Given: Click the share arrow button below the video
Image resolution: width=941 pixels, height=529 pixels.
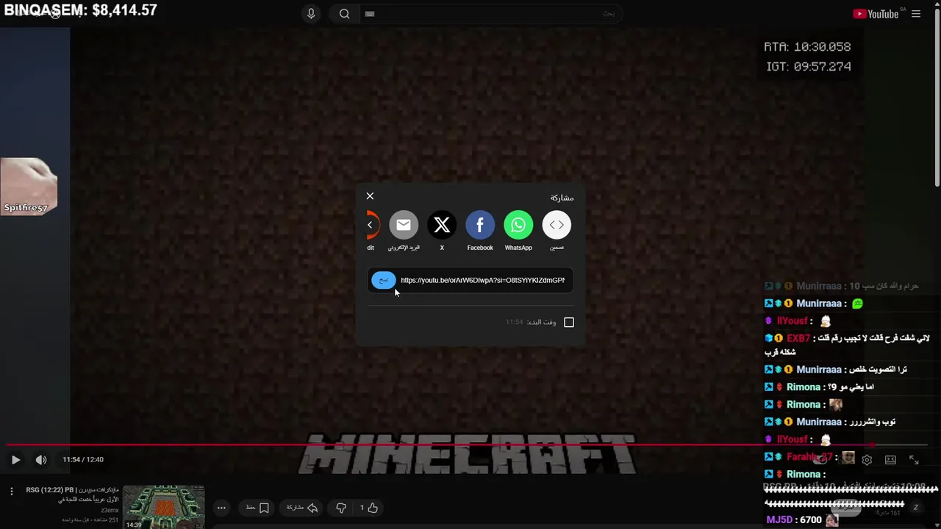Looking at the screenshot, I should [x=302, y=508].
